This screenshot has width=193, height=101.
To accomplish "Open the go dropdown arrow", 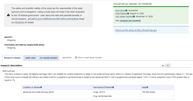I will (168, 66).
